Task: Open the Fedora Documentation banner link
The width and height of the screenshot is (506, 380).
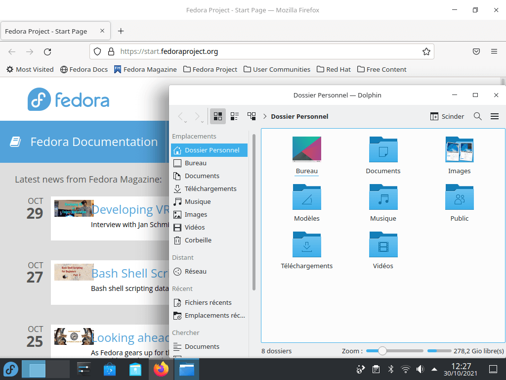Action: [84, 142]
